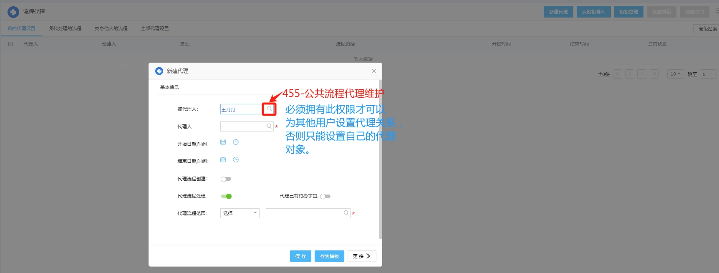Viewport: 719px width, 273px height.
Task: Switch to 全部代理设置 tab
Action: 154,28
